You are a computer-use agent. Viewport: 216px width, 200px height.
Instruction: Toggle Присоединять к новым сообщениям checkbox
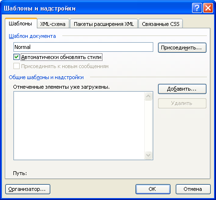point(17,66)
